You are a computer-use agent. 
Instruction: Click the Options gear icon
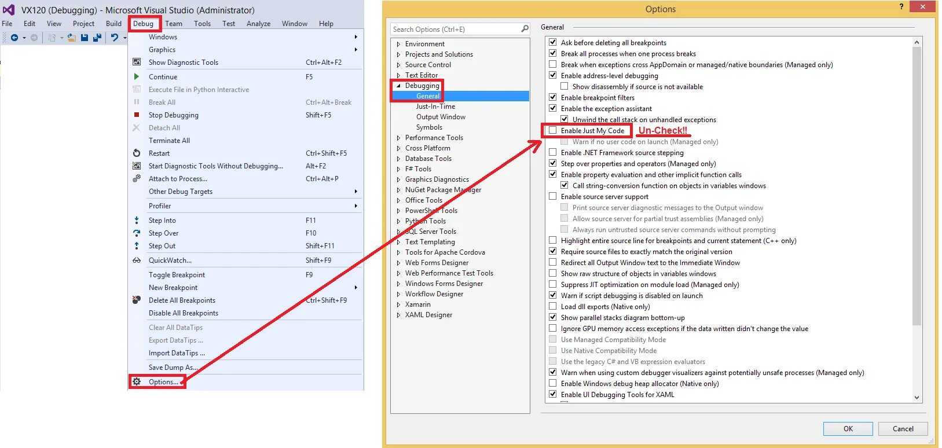(137, 381)
